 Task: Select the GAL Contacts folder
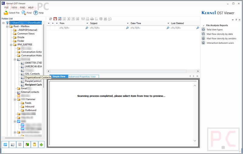pos(32,74)
